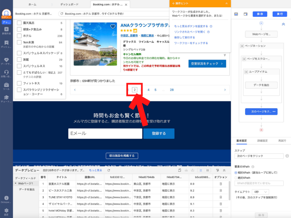Viewport: 291px width, 218px height.
Task: Click the workflow end stop icon
Action: pos(261,130)
